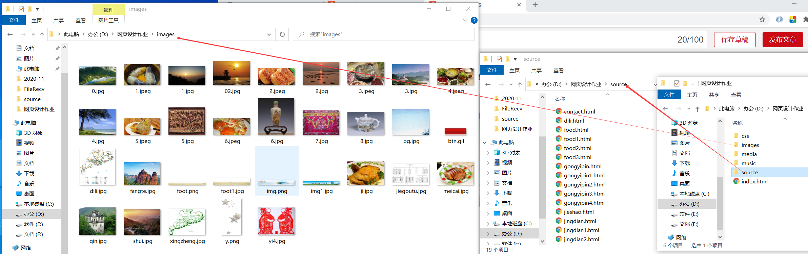Expand 本地磁盘 (C:) in source window tree
Screen dimensions: 808x254
(x=488, y=224)
